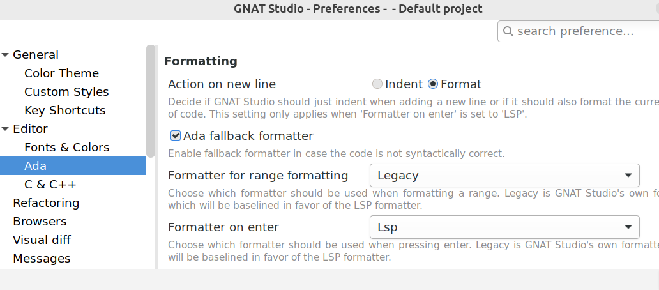Screen dimensions: 659x290
Task: Collapse the Editor tree section
Action: 6,129
